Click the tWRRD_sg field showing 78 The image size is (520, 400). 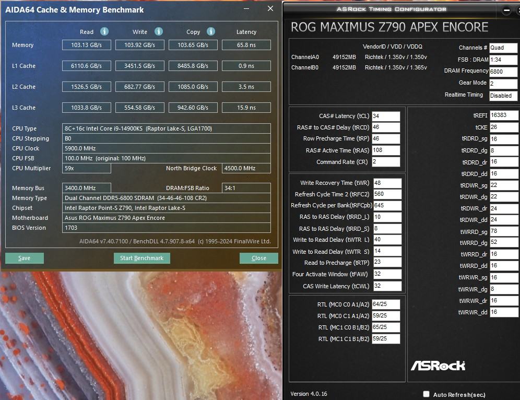(x=504, y=231)
